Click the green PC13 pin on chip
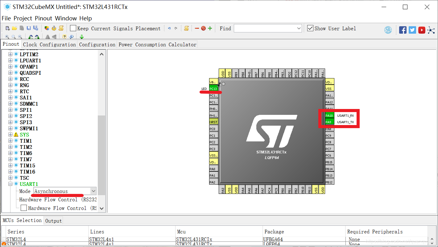 213,89
